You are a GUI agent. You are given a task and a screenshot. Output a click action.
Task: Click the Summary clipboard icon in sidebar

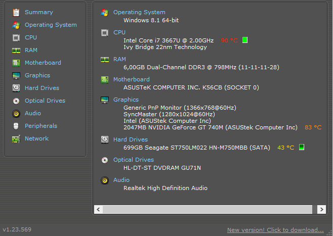[x=16, y=13]
